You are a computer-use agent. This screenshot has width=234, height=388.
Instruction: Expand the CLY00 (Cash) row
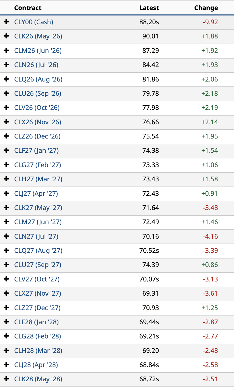point(6,22)
